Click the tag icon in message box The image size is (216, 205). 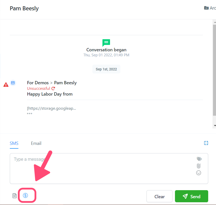[199, 159]
